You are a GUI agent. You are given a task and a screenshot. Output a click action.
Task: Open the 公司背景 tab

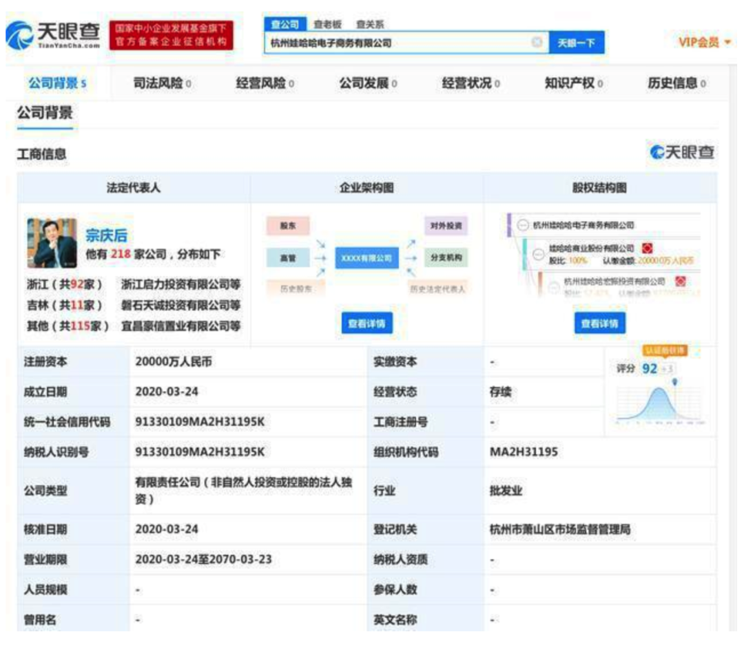pos(57,83)
